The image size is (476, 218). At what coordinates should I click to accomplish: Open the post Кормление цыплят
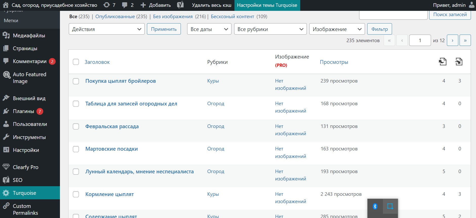pos(110,194)
